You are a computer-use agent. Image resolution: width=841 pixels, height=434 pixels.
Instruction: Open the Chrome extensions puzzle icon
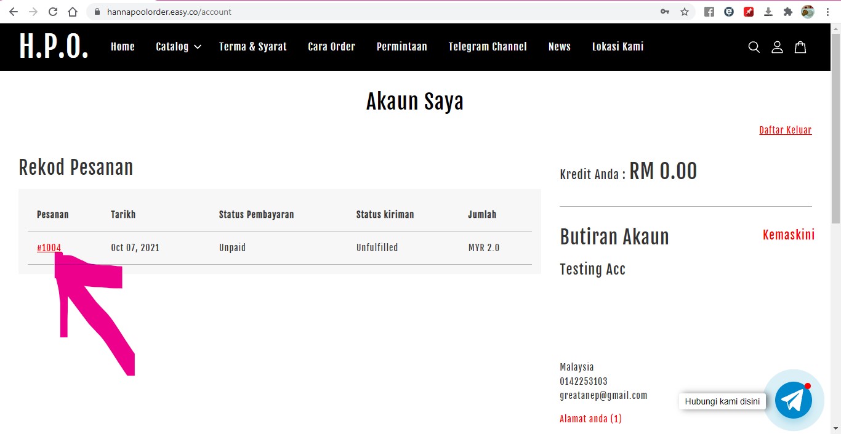tap(787, 12)
